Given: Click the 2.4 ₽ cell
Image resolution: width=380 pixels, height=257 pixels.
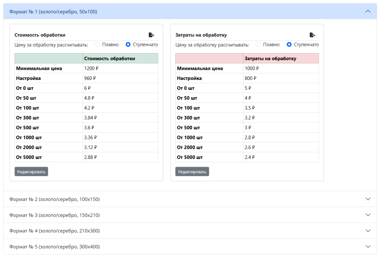Looking at the screenshot, I should 281,157.
